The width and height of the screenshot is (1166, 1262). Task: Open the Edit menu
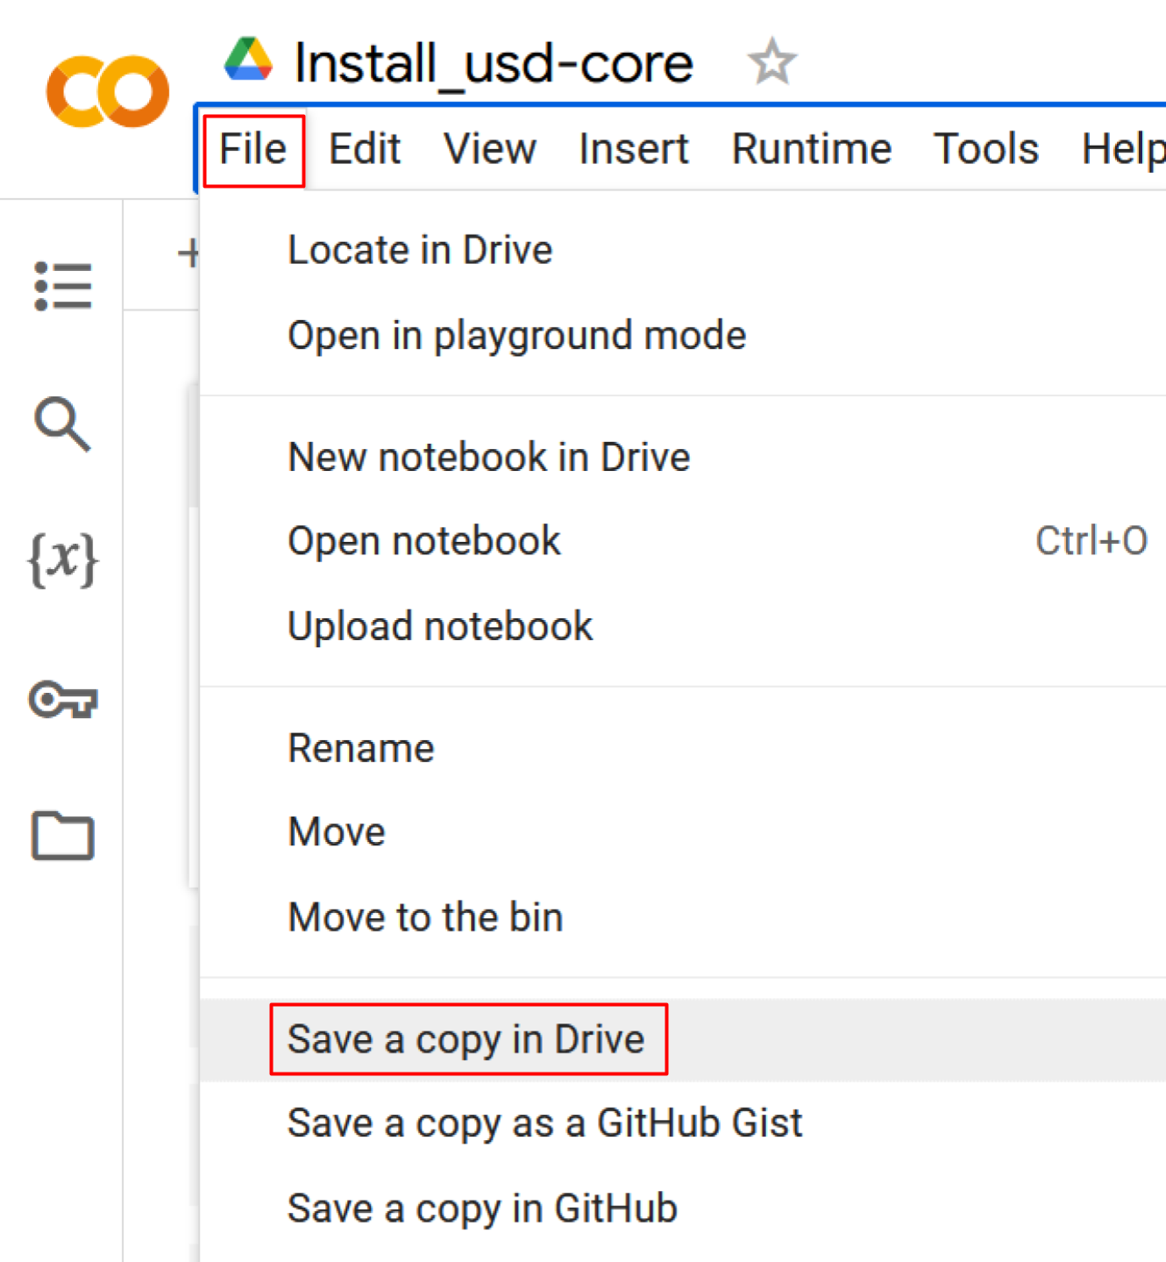click(x=365, y=149)
